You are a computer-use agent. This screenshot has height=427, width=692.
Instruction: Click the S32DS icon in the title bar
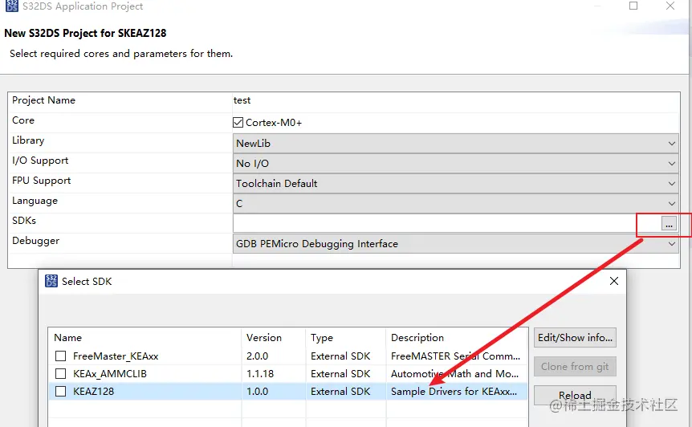[12, 6]
